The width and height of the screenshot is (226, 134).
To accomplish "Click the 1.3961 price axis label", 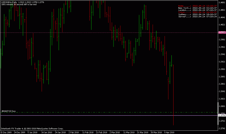I will [222, 47].
